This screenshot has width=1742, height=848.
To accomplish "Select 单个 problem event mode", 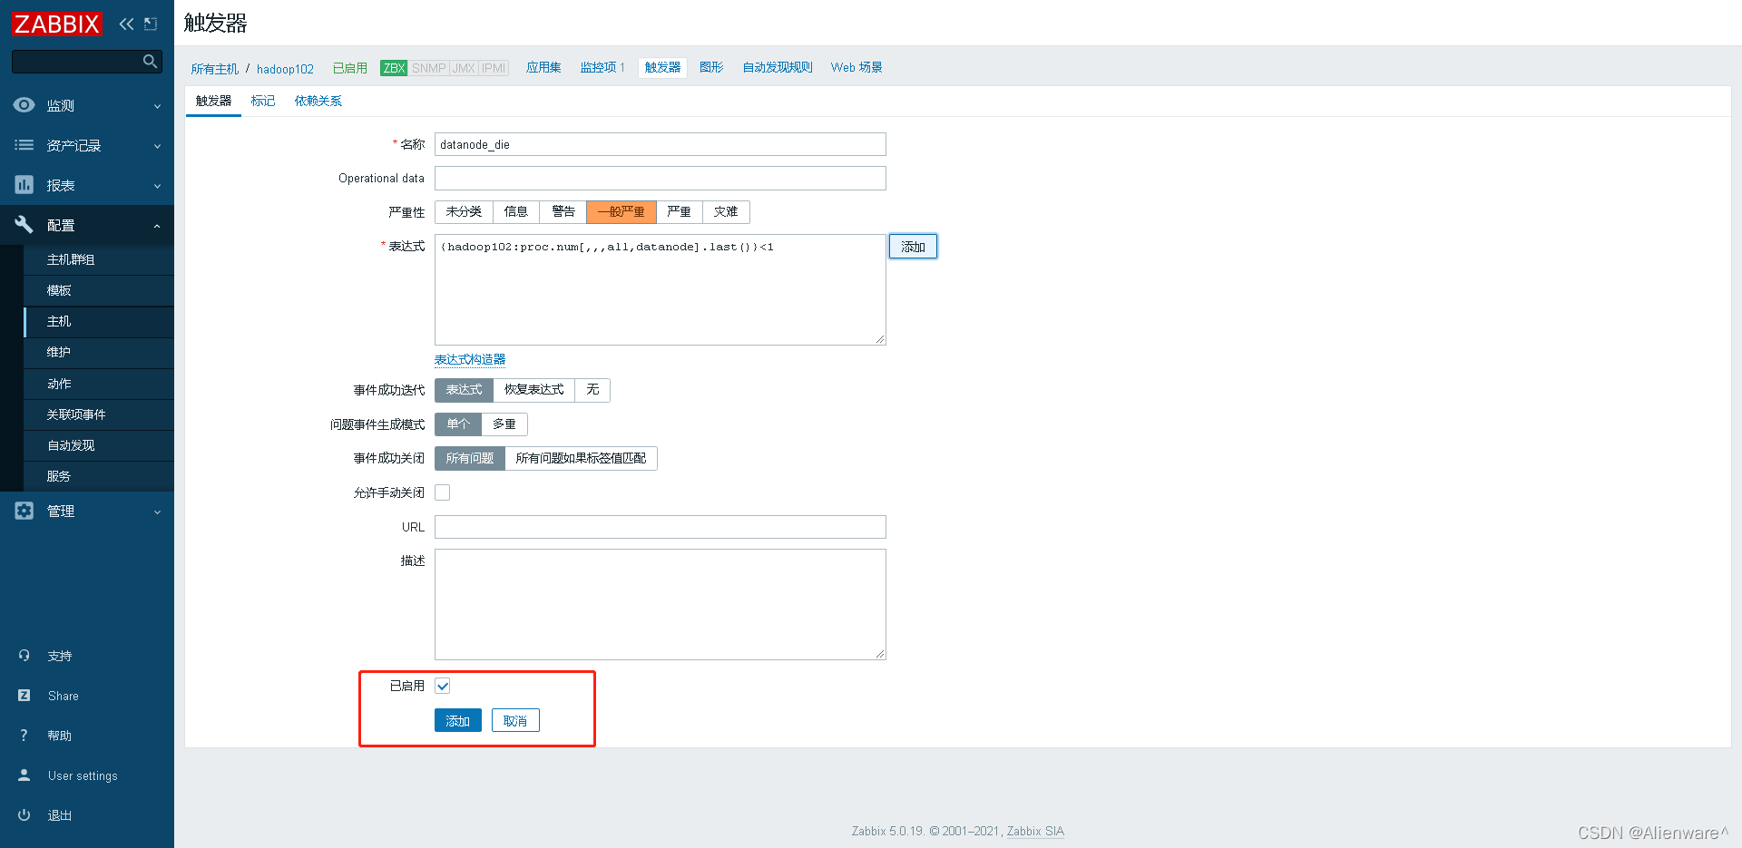I will [x=458, y=424].
